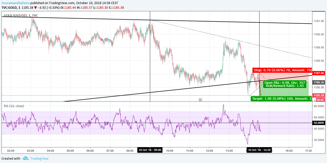327x163 pixels.
Task: Click the green Open P&L risk/reward label
Action: [285, 84]
